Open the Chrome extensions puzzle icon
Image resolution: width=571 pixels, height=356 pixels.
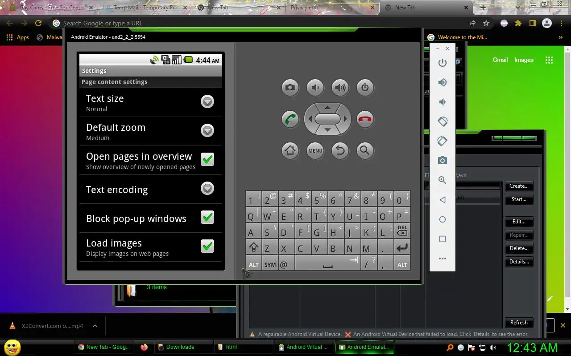[518, 23]
